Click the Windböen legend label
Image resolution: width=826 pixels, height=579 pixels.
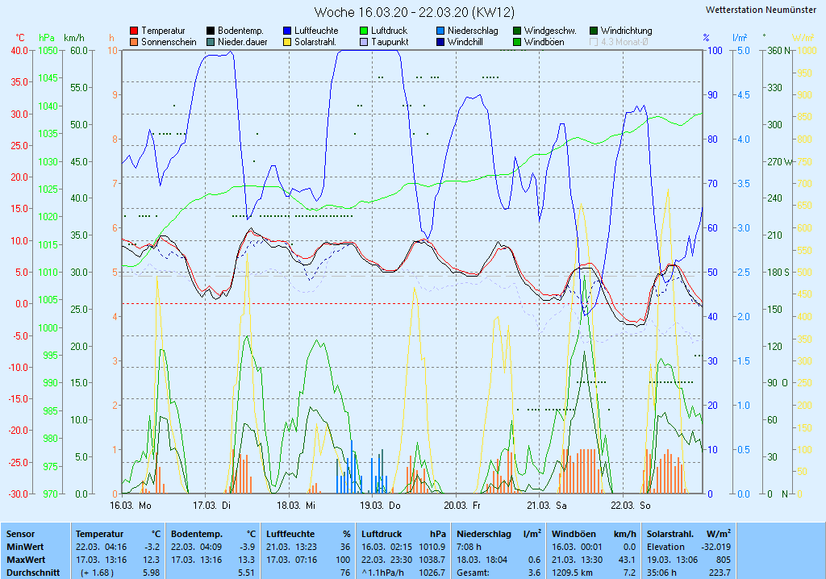(544, 42)
